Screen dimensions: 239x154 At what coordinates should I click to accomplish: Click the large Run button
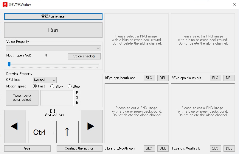(53, 30)
